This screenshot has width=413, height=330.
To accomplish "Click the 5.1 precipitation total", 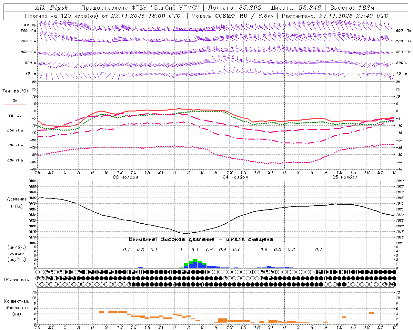I will [195, 249].
